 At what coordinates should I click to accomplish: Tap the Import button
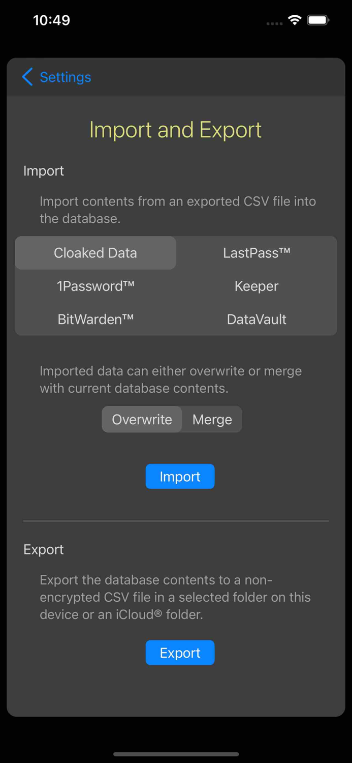coord(180,476)
